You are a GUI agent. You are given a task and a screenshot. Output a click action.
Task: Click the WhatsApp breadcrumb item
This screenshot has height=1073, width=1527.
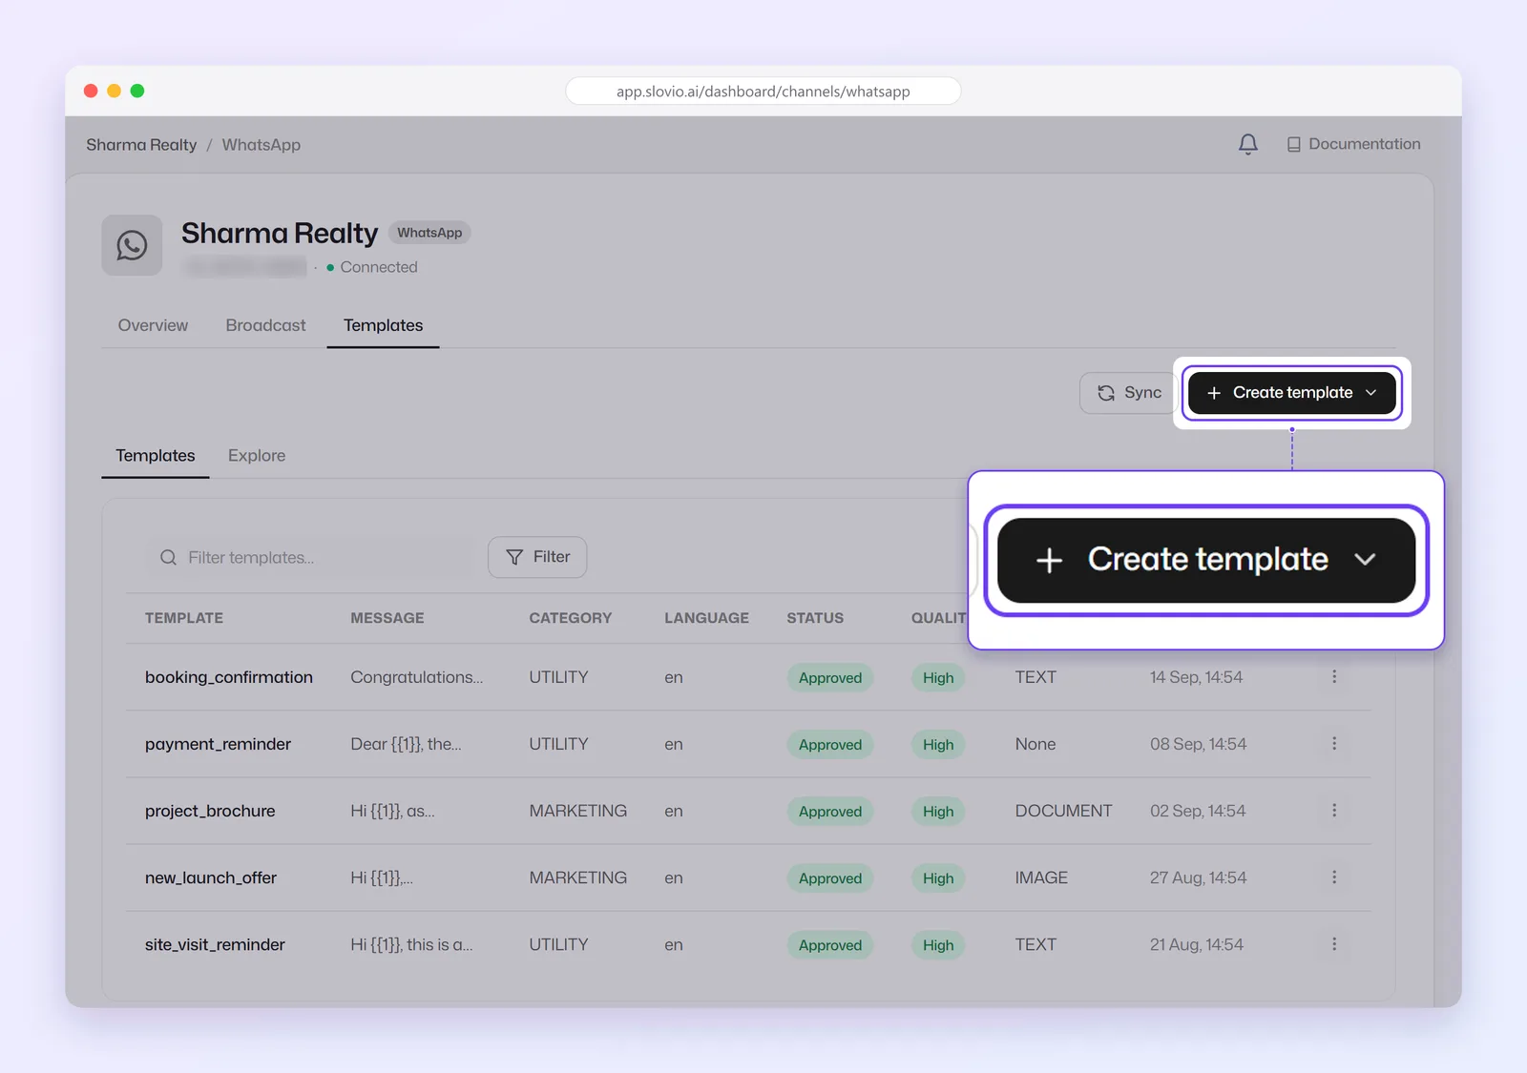[x=261, y=145]
